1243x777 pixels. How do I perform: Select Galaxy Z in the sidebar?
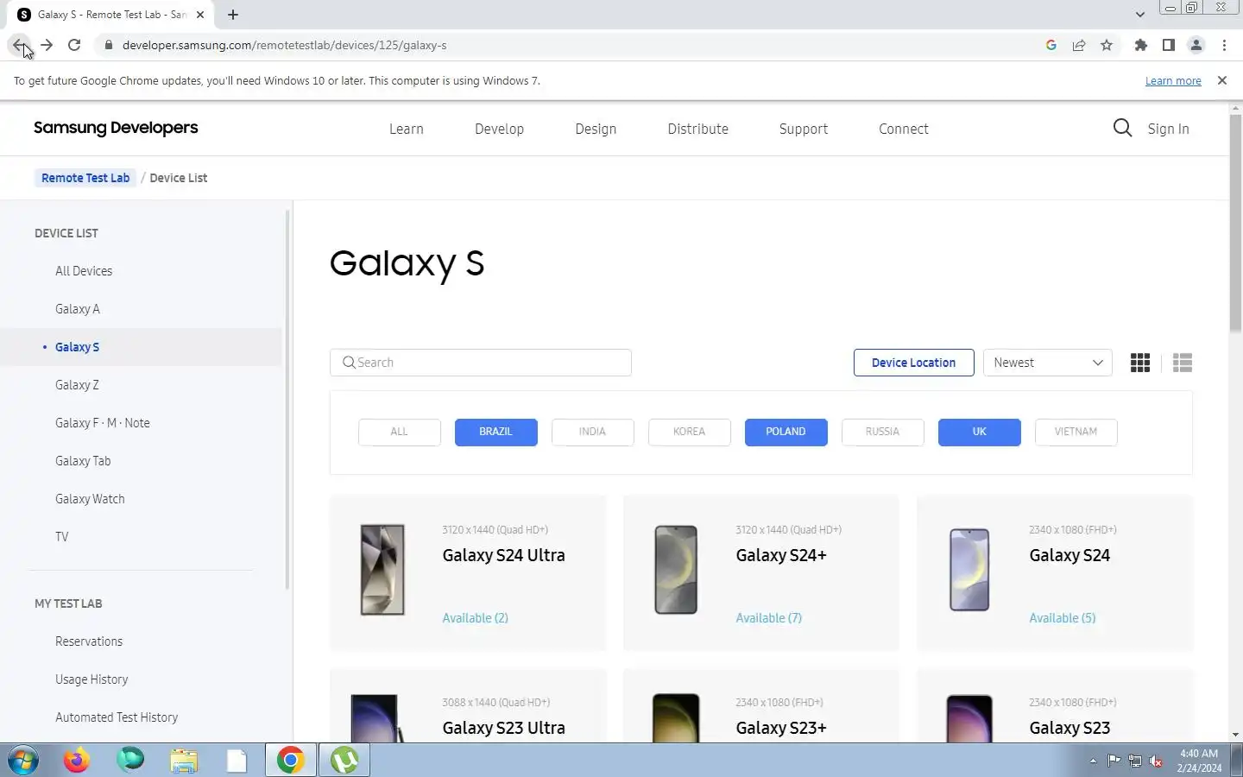click(x=77, y=385)
